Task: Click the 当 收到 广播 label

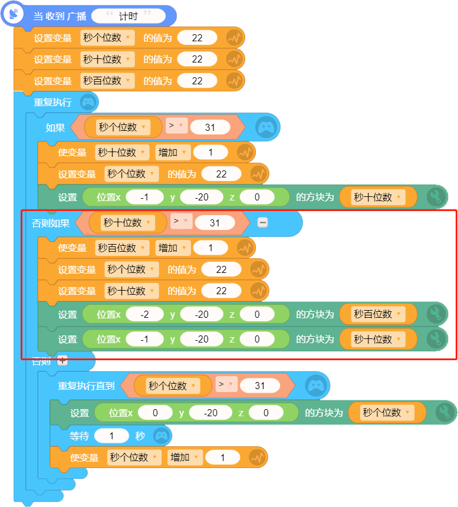Action: click(60, 16)
